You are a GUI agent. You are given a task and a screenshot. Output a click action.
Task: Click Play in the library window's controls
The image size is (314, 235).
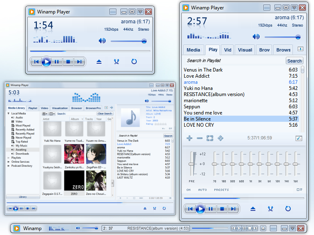[16, 208]
